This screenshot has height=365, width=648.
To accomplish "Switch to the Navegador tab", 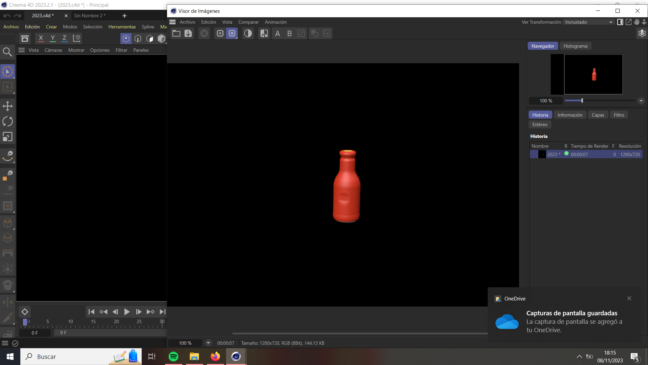I will tap(543, 46).
